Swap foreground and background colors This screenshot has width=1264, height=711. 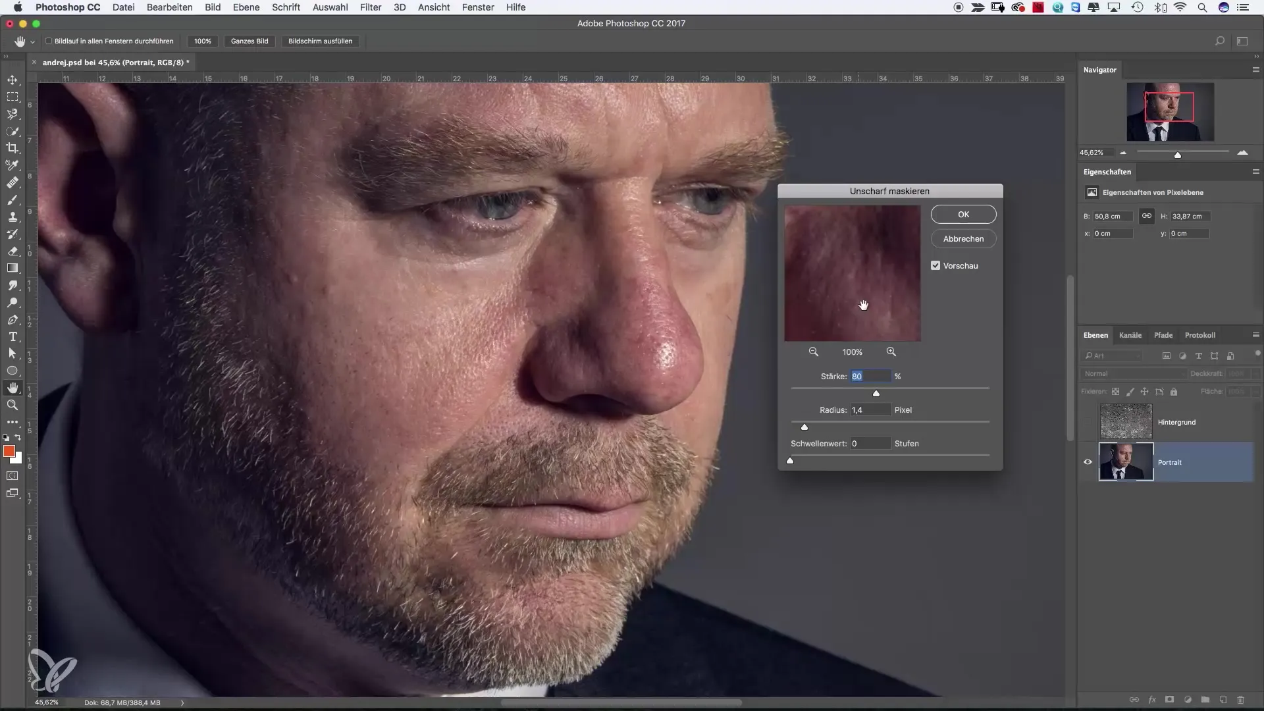point(18,437)
